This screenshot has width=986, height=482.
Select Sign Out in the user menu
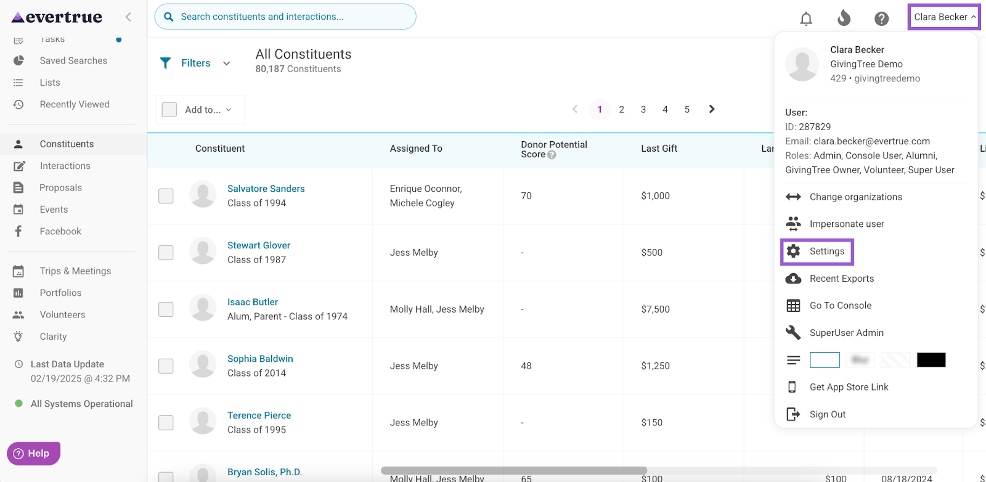coord(827,414)
